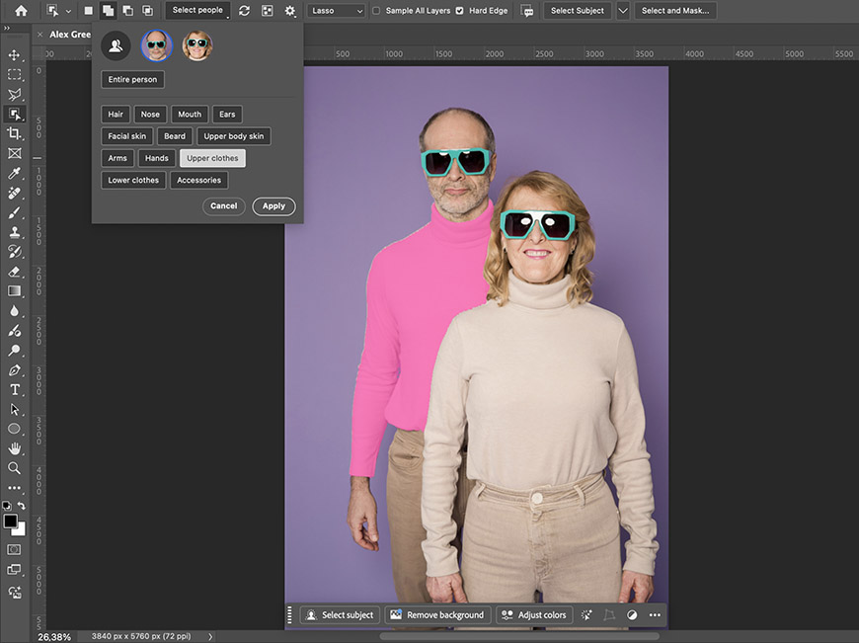Screen dimensions: 859x643
Task: Select the Polygonal Lasso tool
Action: click(14, 94)
